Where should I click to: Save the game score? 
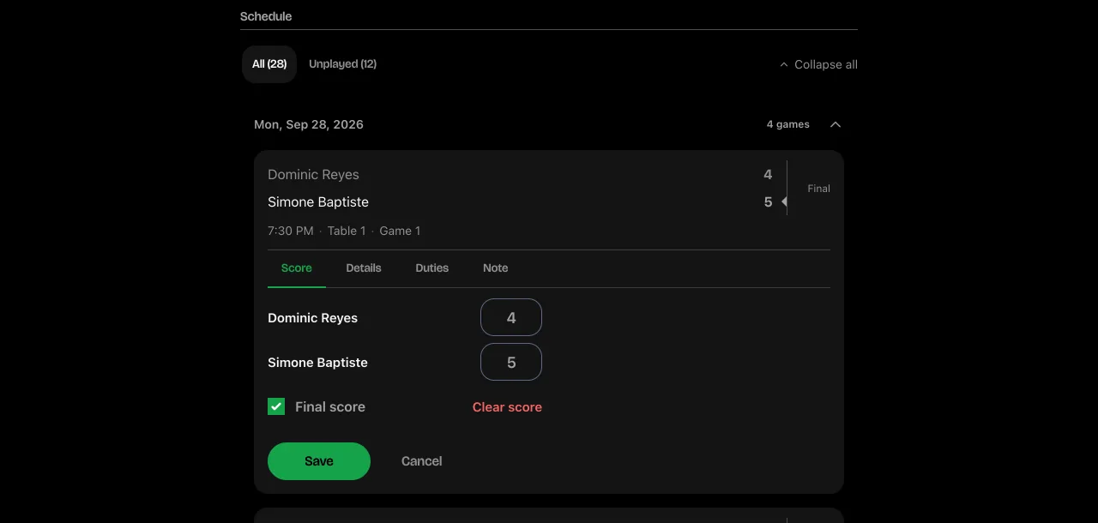coord(319,461)
